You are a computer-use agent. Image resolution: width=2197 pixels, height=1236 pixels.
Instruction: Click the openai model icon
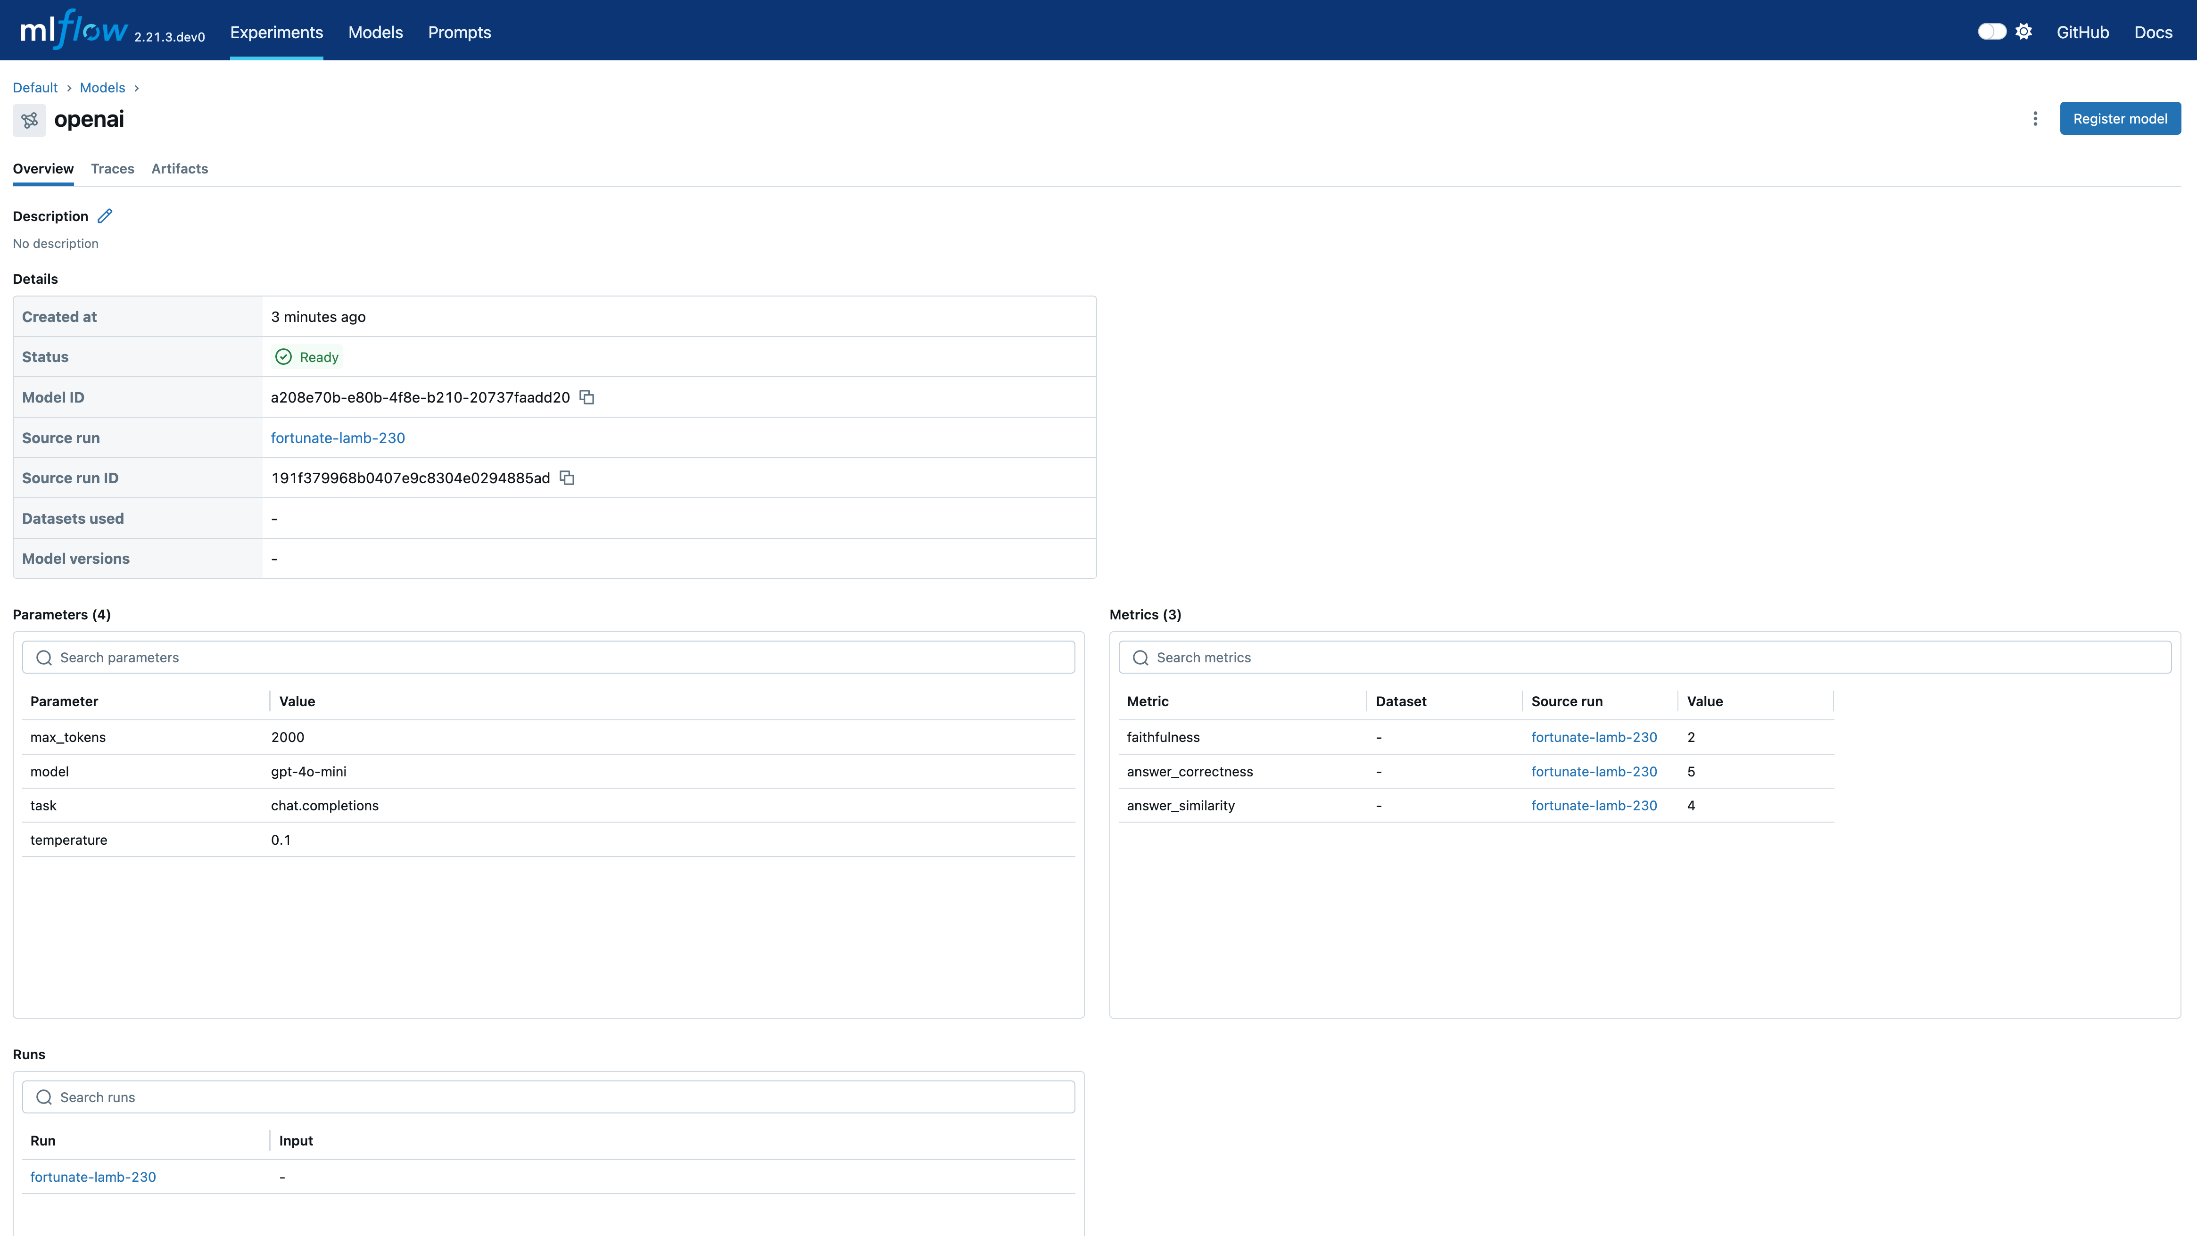click(30, 120)
